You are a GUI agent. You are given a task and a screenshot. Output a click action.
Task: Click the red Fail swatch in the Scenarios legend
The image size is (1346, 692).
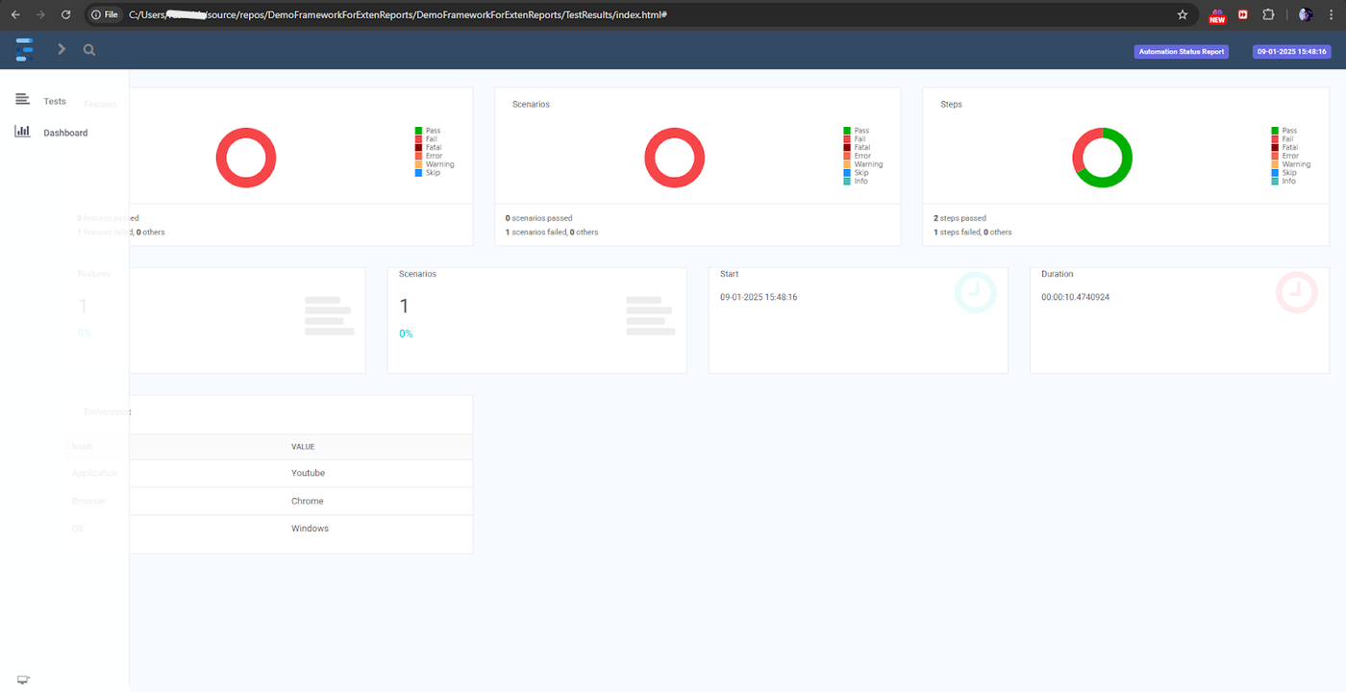pos(847,139)
